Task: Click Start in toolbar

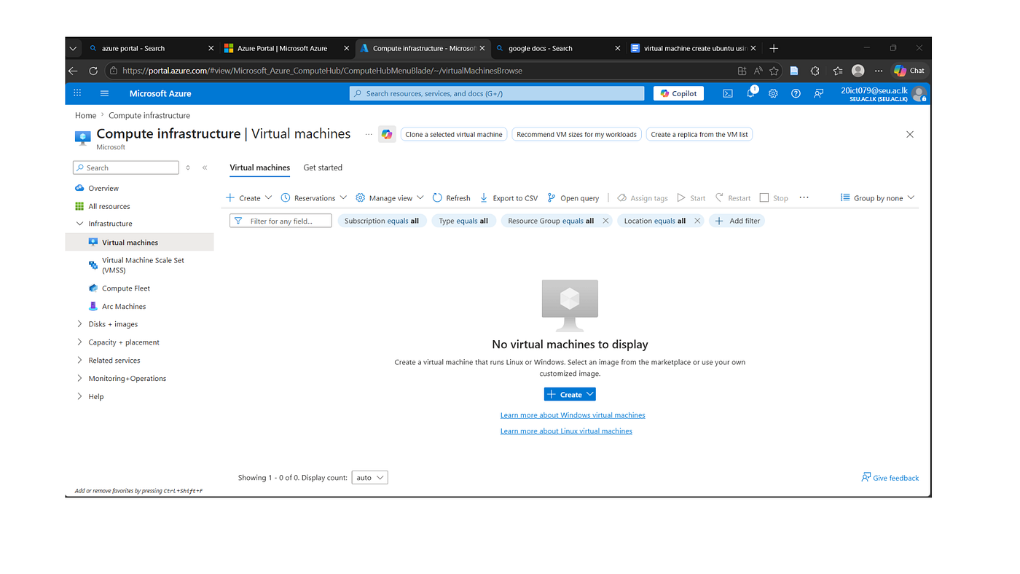Action: (691, 198)
